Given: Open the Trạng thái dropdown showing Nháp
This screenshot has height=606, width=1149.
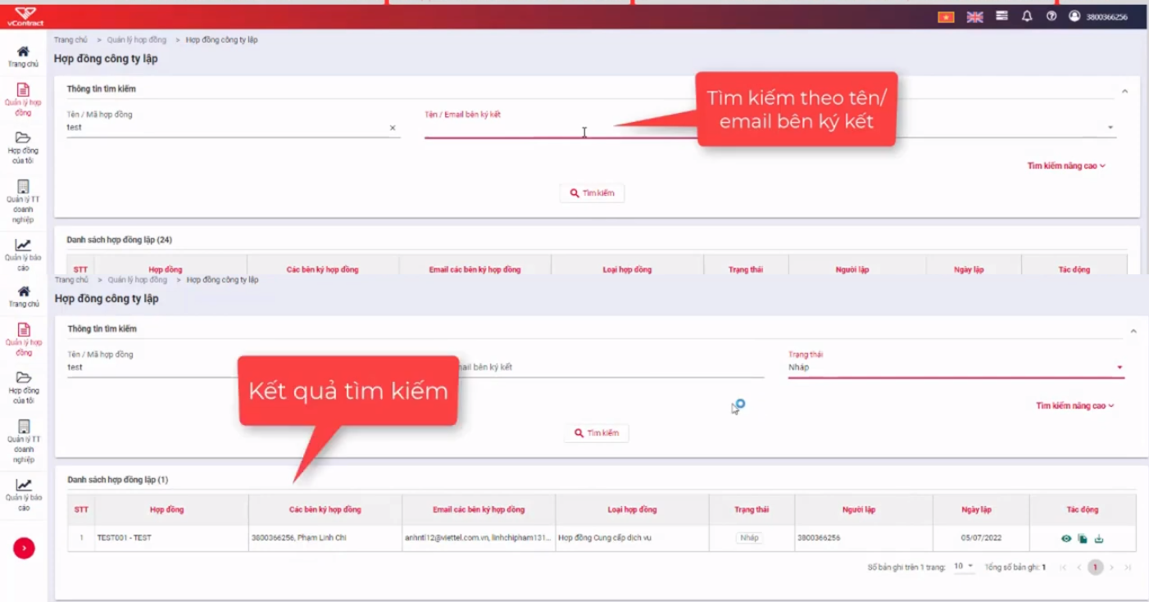Looking at the screenshot, I should click(x=956, y=366).
